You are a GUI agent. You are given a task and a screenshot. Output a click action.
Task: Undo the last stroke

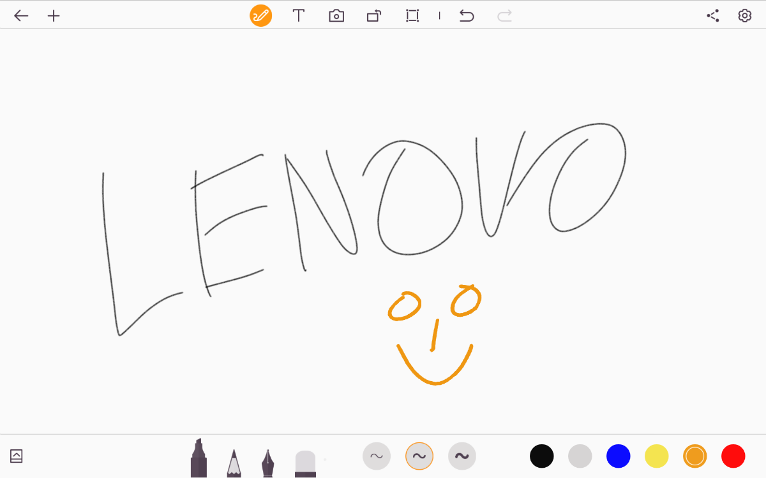[467, 16]
